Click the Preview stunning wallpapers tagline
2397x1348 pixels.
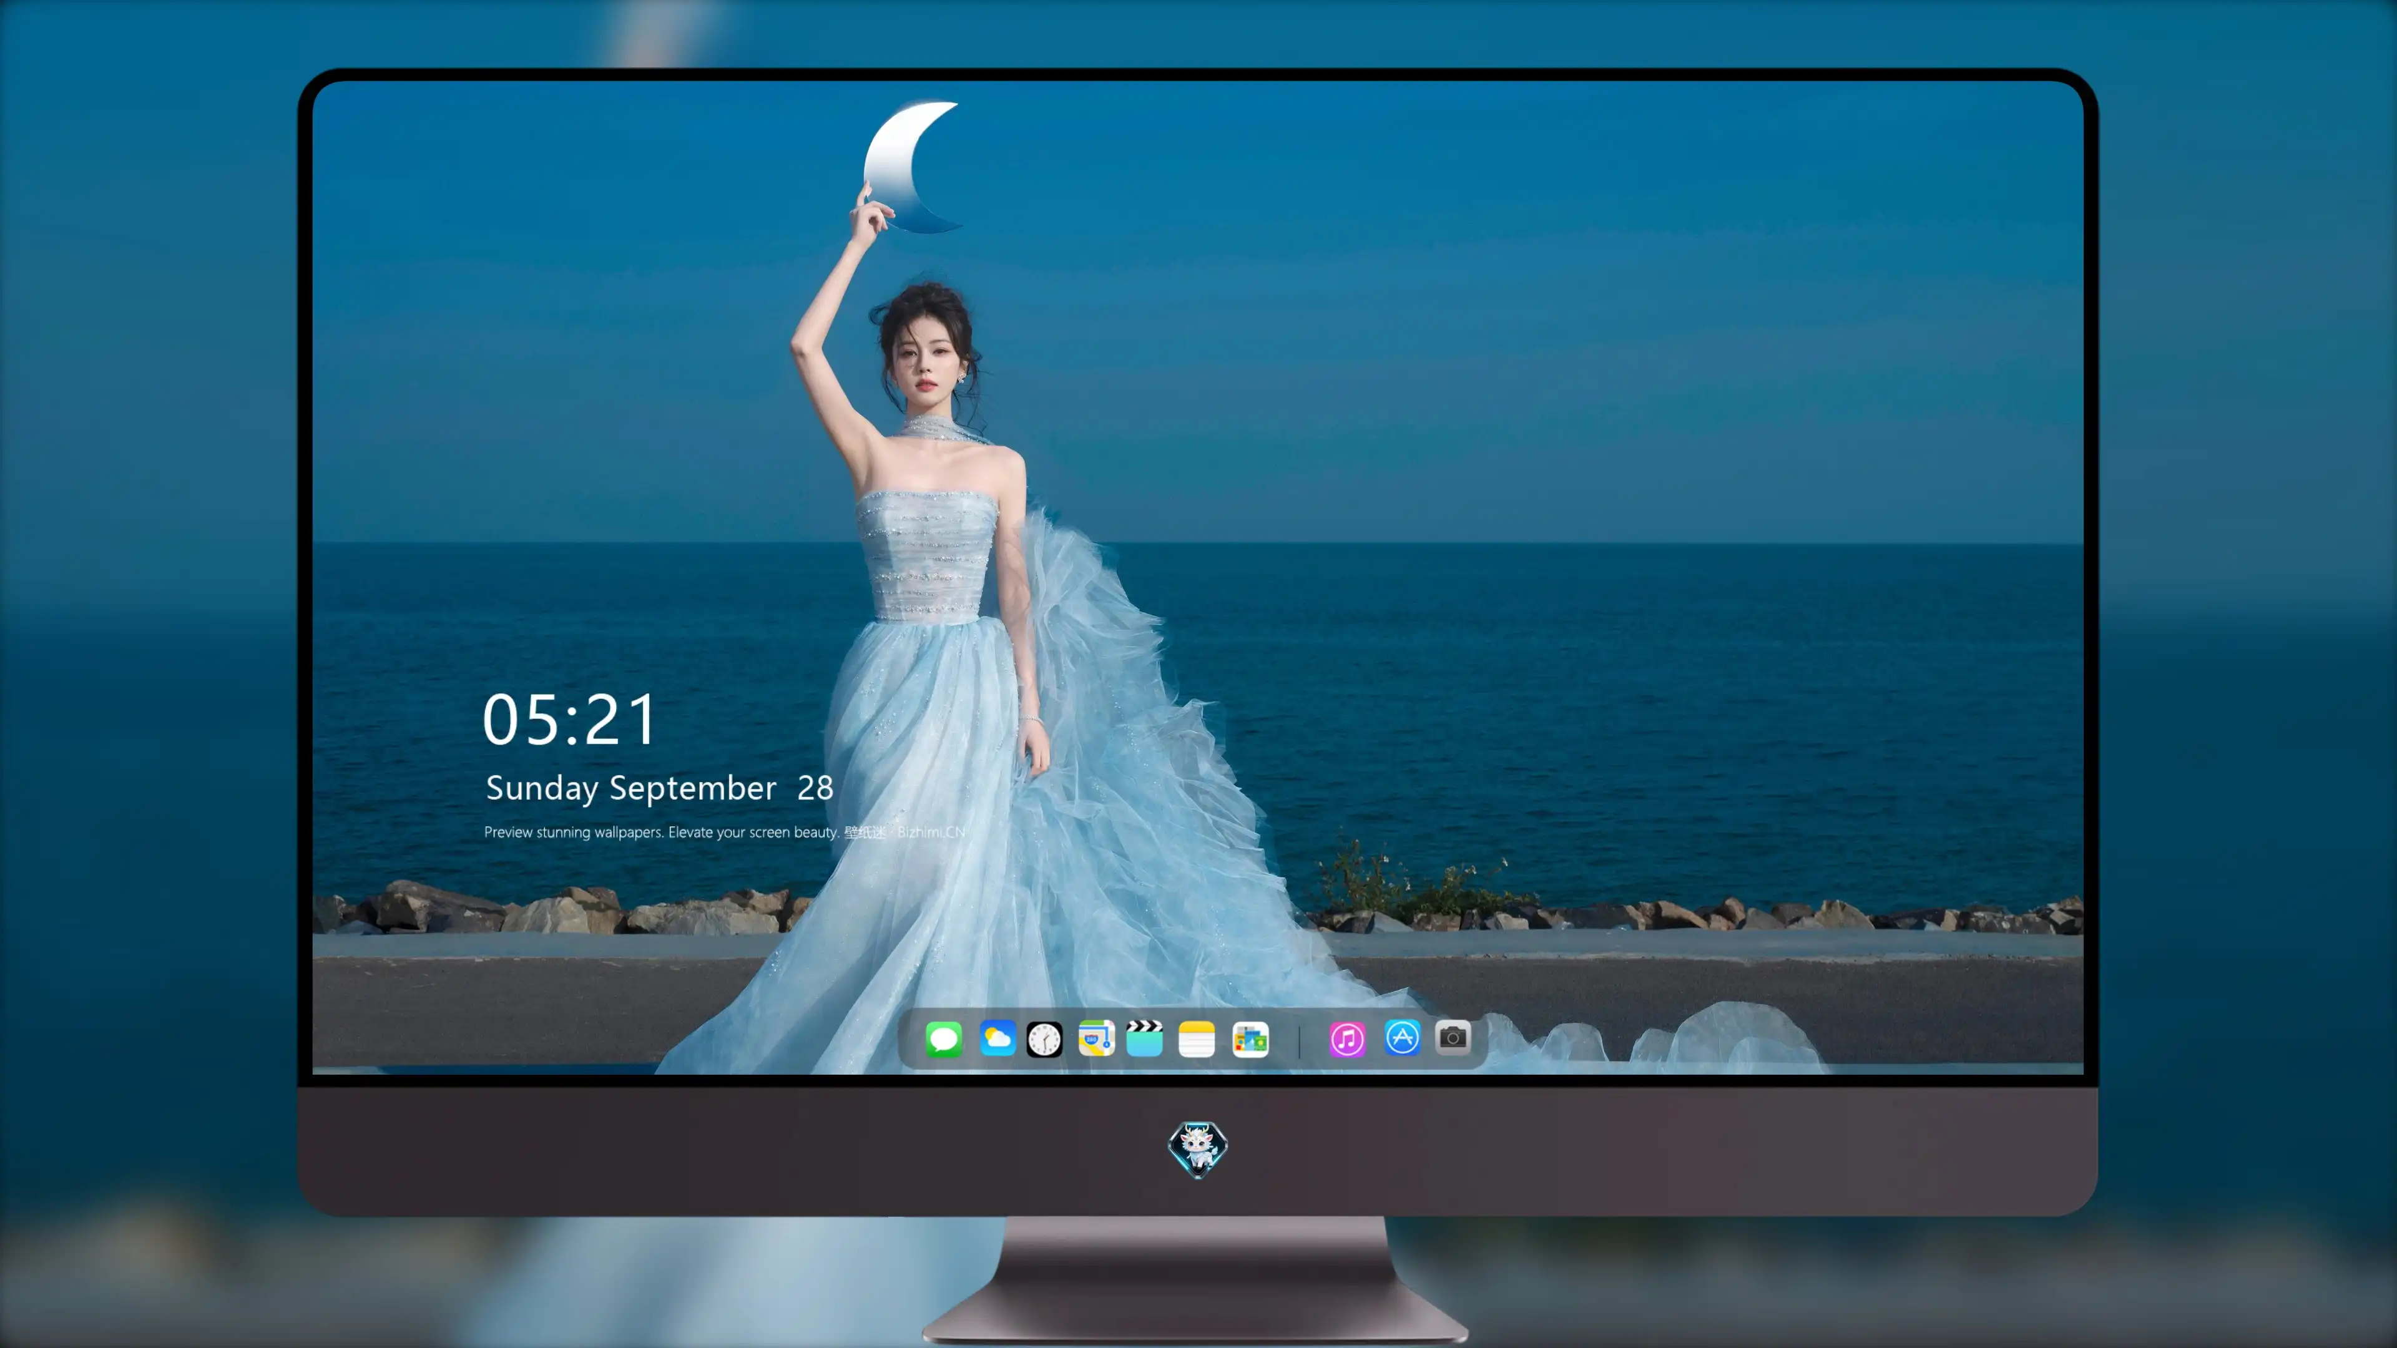pyautogui.click(x=662, y=832)
